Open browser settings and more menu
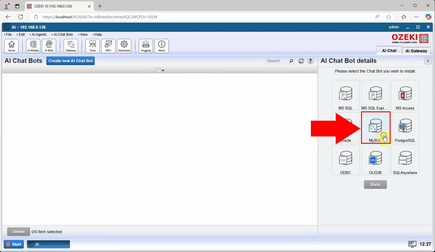435x252 pixels. 416,17
